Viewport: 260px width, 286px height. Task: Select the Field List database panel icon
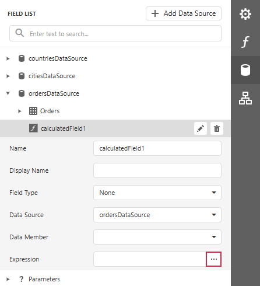click(245, 70)
